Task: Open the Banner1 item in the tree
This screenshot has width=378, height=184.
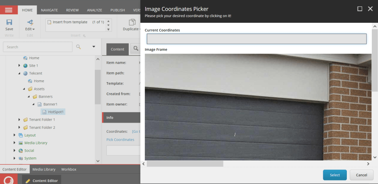Action: tap(50, 104)
